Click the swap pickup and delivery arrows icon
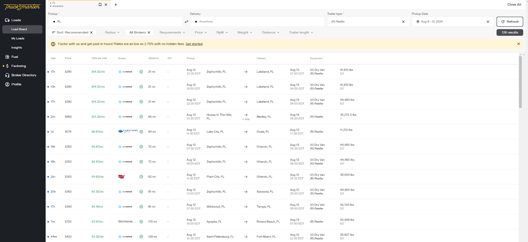This screenshot has width=528, height=242. click(x=186, y=22)
